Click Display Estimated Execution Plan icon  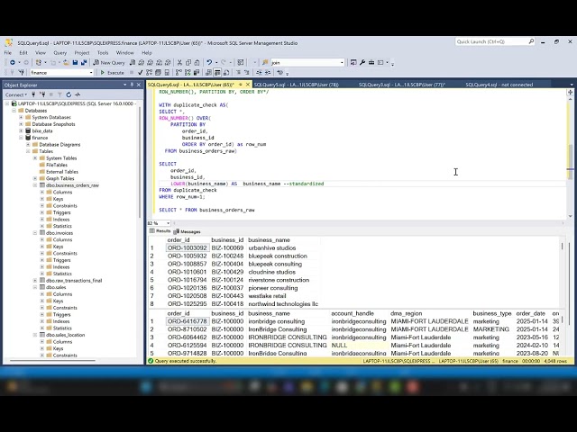click(x=149, y=73)
